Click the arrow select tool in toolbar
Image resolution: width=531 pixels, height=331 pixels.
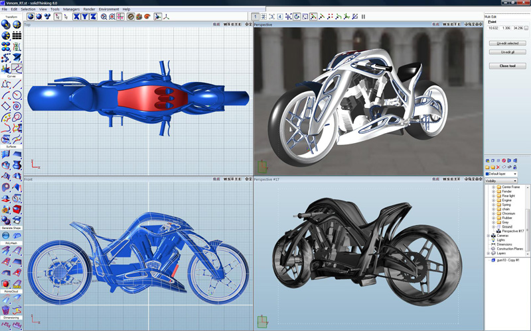click(58, 17)
